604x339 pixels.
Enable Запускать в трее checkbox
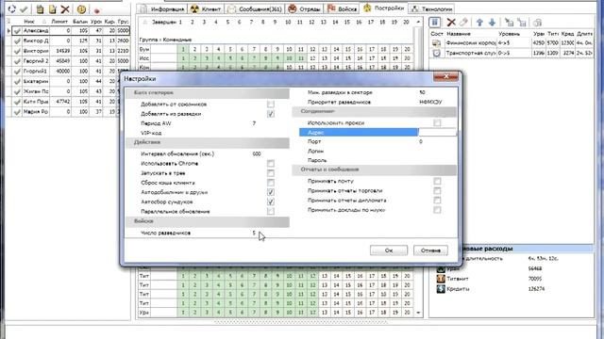click(271, 173)
